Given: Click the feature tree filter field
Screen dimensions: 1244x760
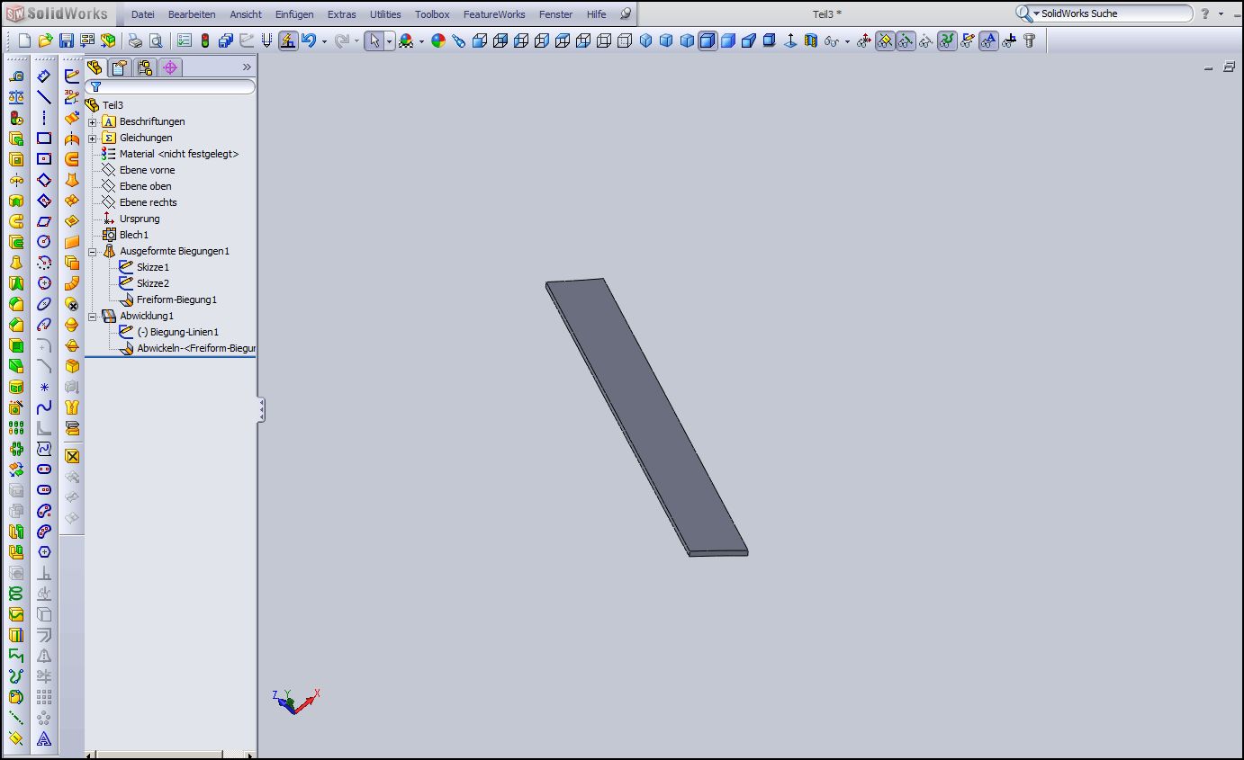Looking at the screenshot, I should [x=171, y=87].
